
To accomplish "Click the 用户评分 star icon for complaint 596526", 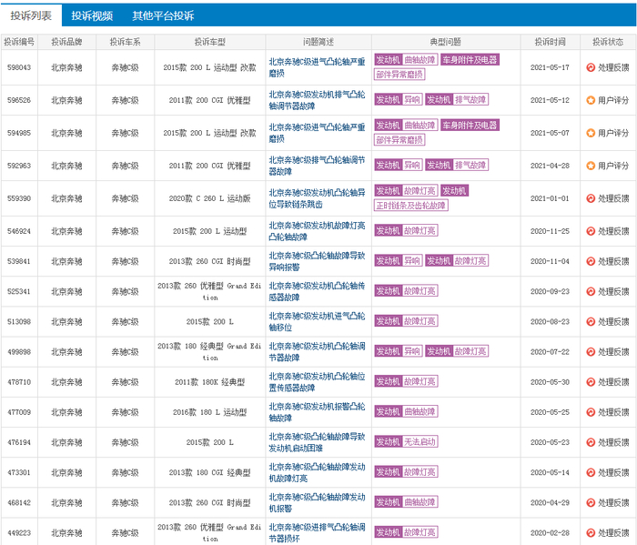I will click(591, 100).
